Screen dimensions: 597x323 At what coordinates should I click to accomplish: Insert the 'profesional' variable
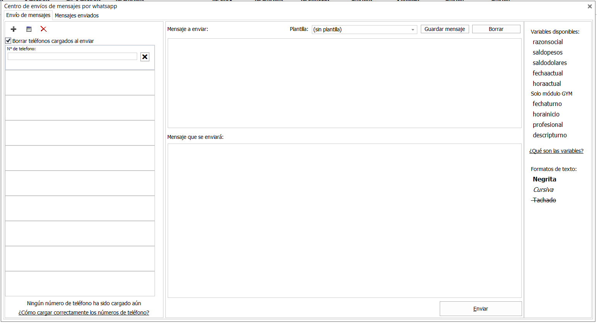point(548,125)
